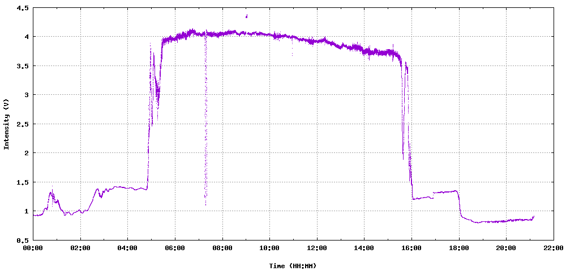566x271 pixels.
Task: Click the '12:00' x-axis tick label
Action: [317, 248]
